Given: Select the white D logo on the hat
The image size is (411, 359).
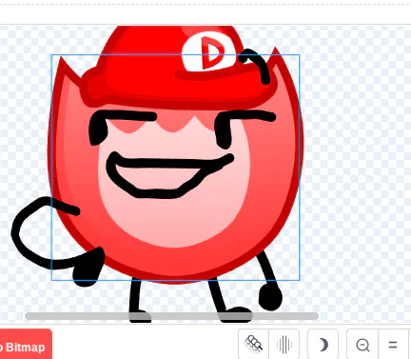Looking at the screenshot, I should pyautogui.click(x=208, y=51).
